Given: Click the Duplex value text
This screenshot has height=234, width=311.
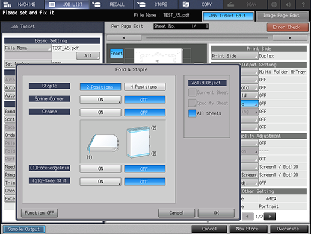Looking at the screenshot, I should [x=266, y=56].
